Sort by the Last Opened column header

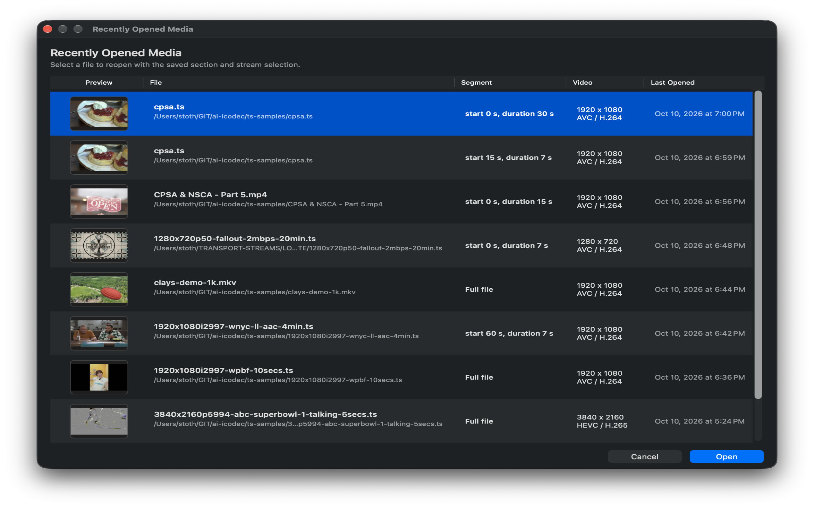pyautogui.click(x=673, y=83)
